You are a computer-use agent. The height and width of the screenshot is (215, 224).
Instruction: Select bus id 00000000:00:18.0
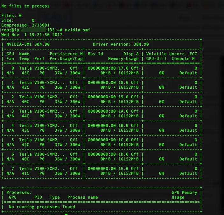pos(108,83)
